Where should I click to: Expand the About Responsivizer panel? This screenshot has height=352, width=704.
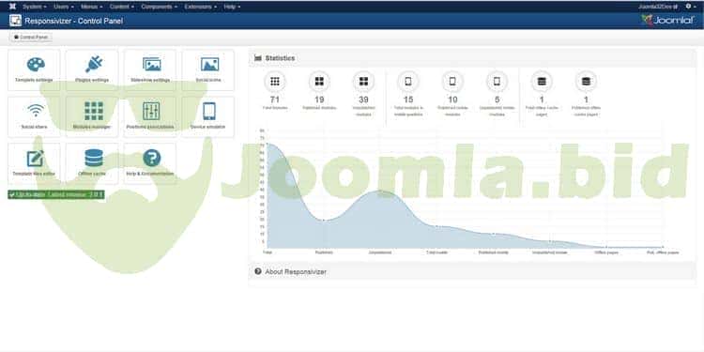296,271
